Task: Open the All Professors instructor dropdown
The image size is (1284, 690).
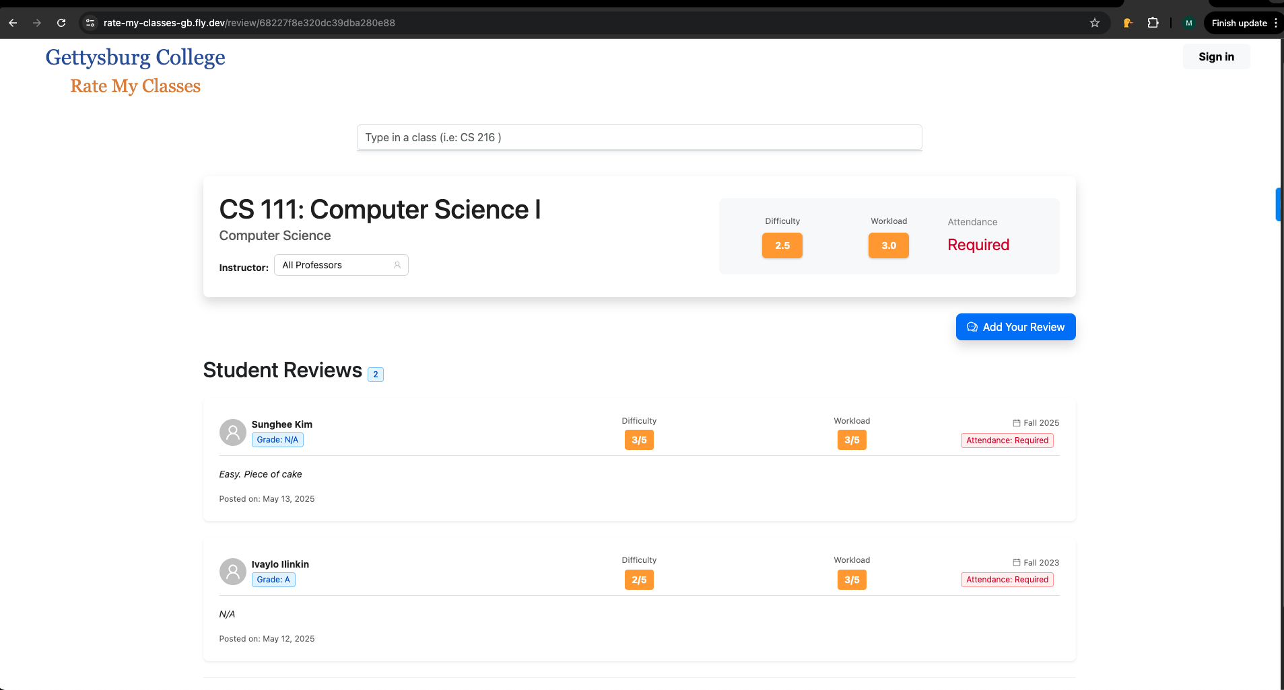Action: [341, 265]
